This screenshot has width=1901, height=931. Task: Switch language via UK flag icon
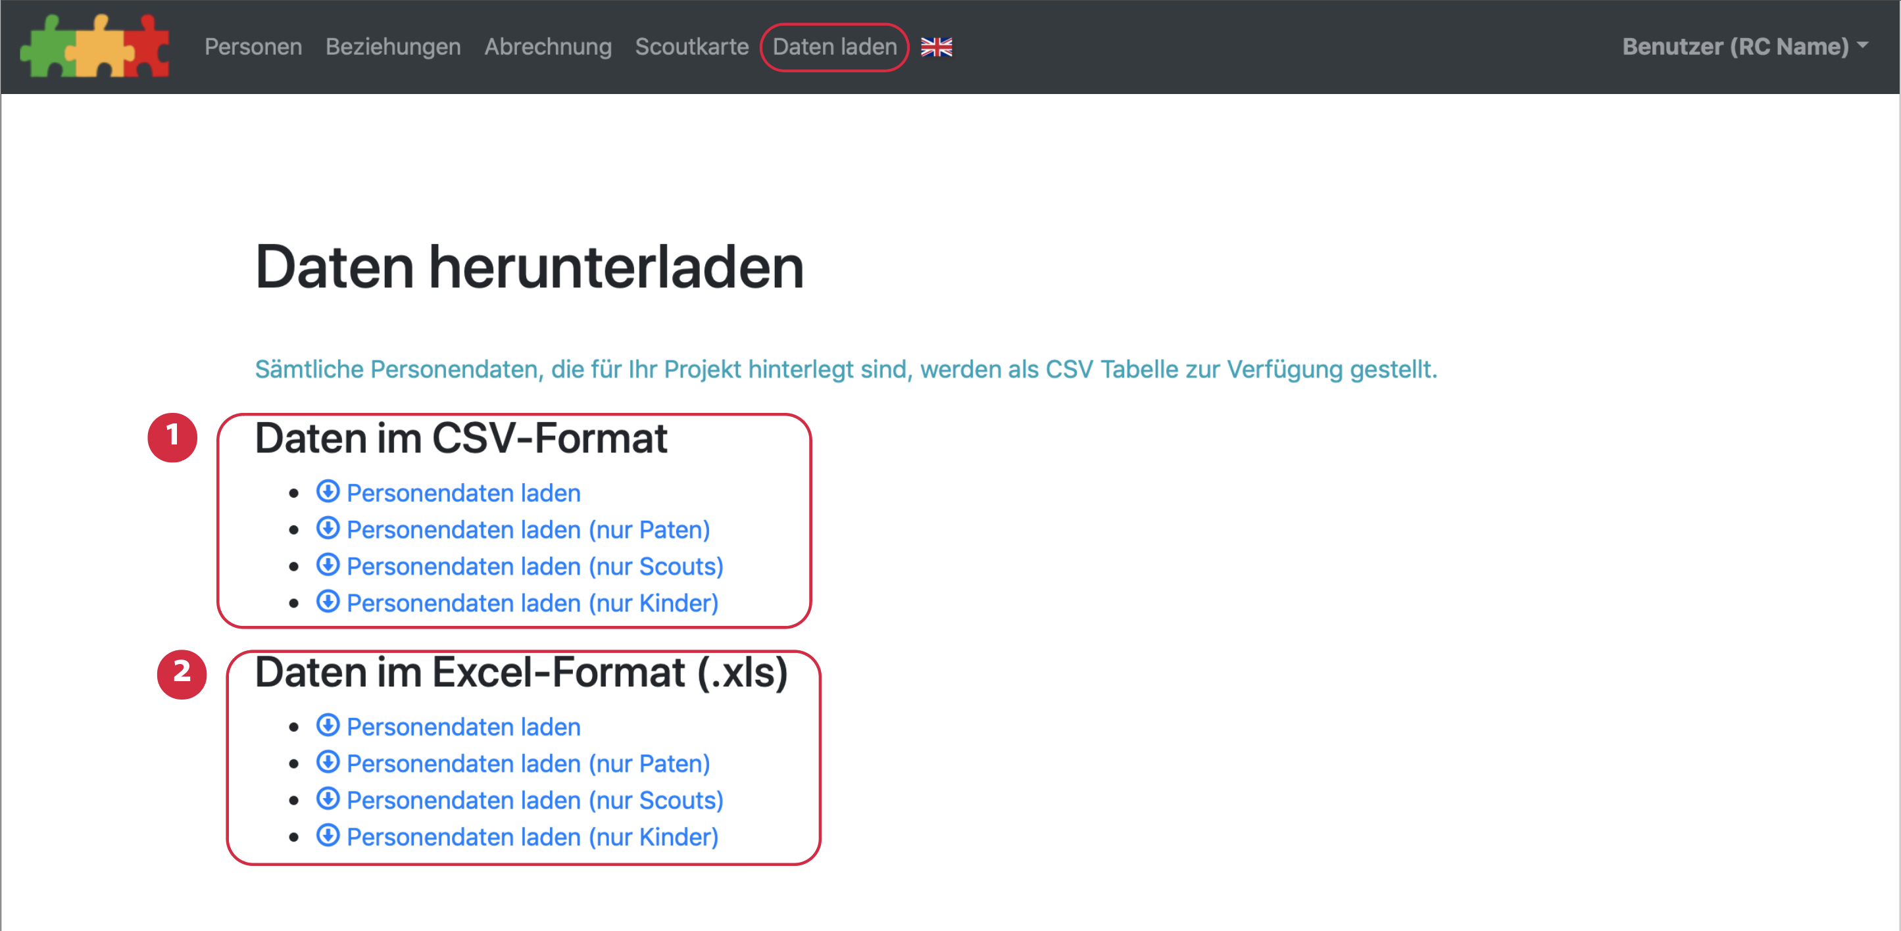click(936, 47)
